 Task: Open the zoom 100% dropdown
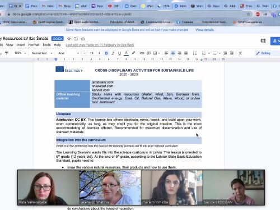point(20,53)
